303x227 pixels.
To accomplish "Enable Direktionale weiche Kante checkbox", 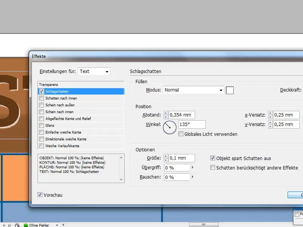I will tap(41, 139).
